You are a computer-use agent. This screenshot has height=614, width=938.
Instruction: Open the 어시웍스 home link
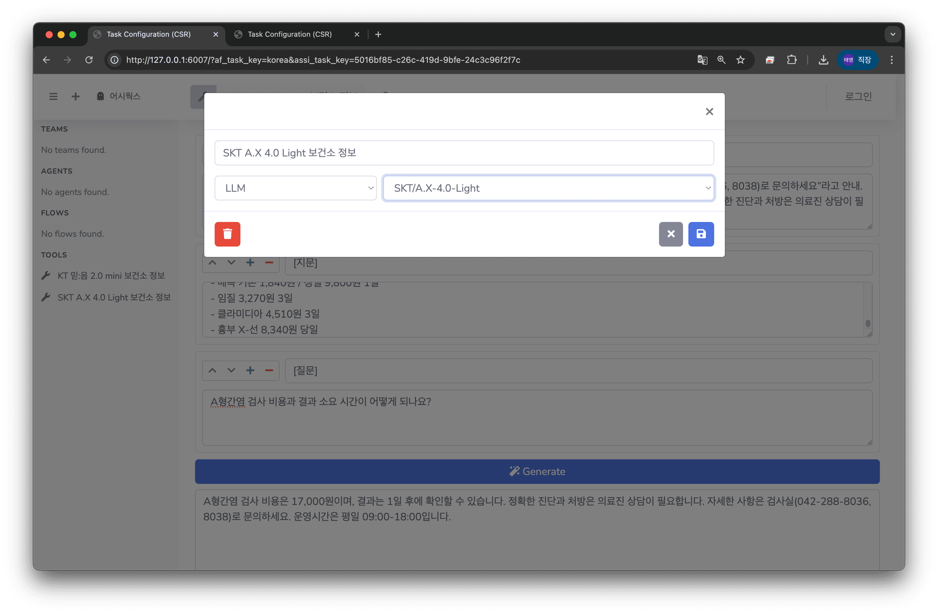[118, 96]
